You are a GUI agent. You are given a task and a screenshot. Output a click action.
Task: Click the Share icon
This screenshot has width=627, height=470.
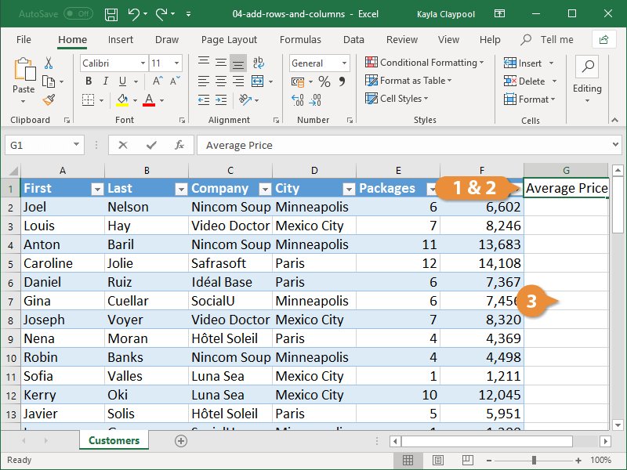[603, 40]
